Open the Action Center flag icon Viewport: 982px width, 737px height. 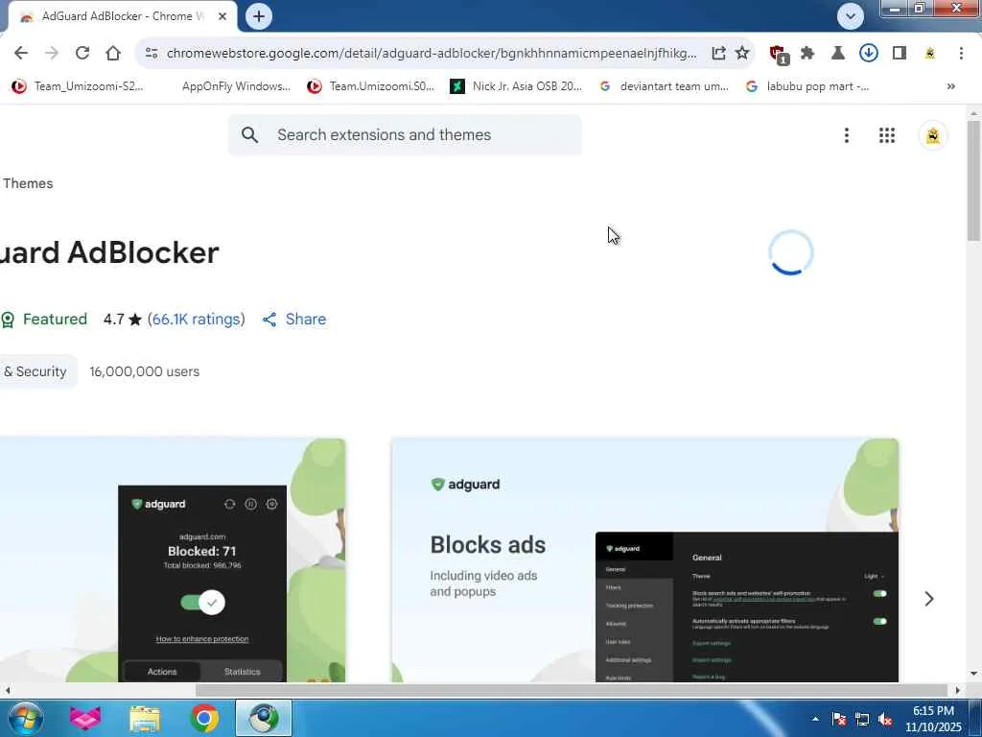[838, 719]
